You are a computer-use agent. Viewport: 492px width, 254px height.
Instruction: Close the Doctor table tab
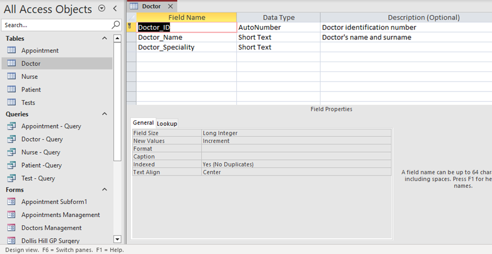click(x=170, y=6)
